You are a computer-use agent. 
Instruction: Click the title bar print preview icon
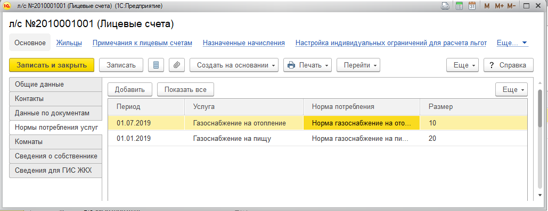coord(445,5)
